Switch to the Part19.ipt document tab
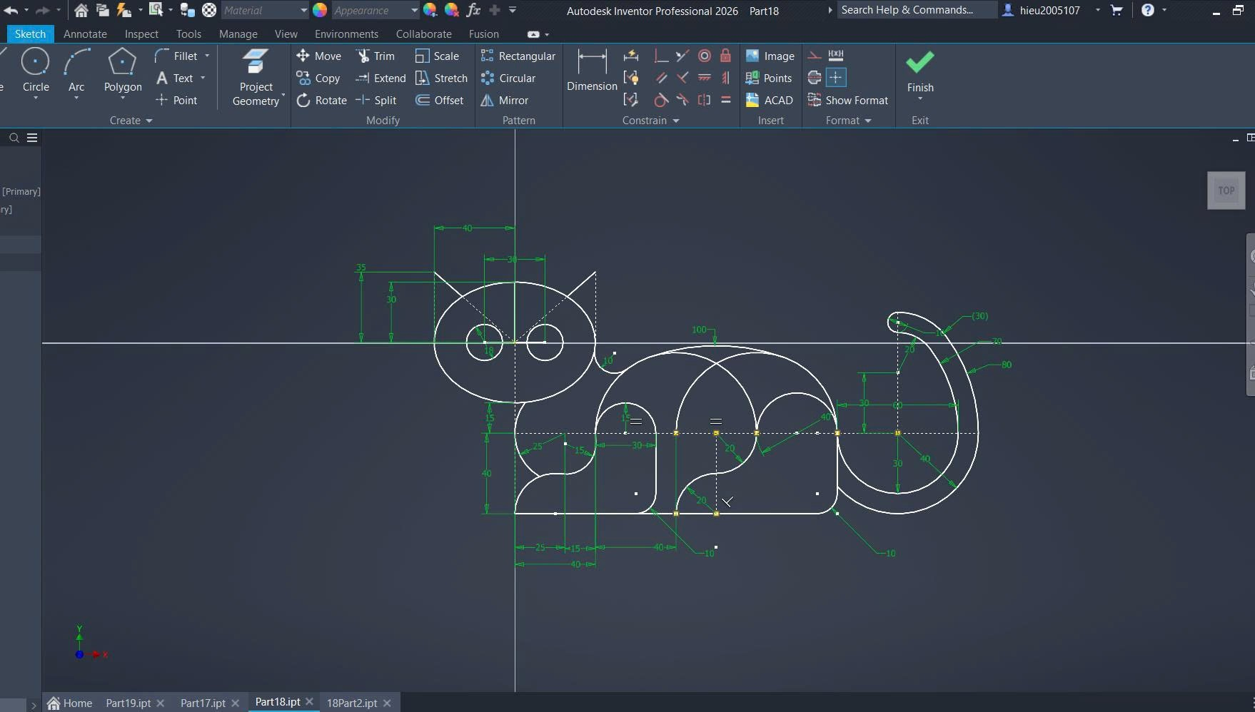This screenshot has width=1255, height=712. coord(128,703)
